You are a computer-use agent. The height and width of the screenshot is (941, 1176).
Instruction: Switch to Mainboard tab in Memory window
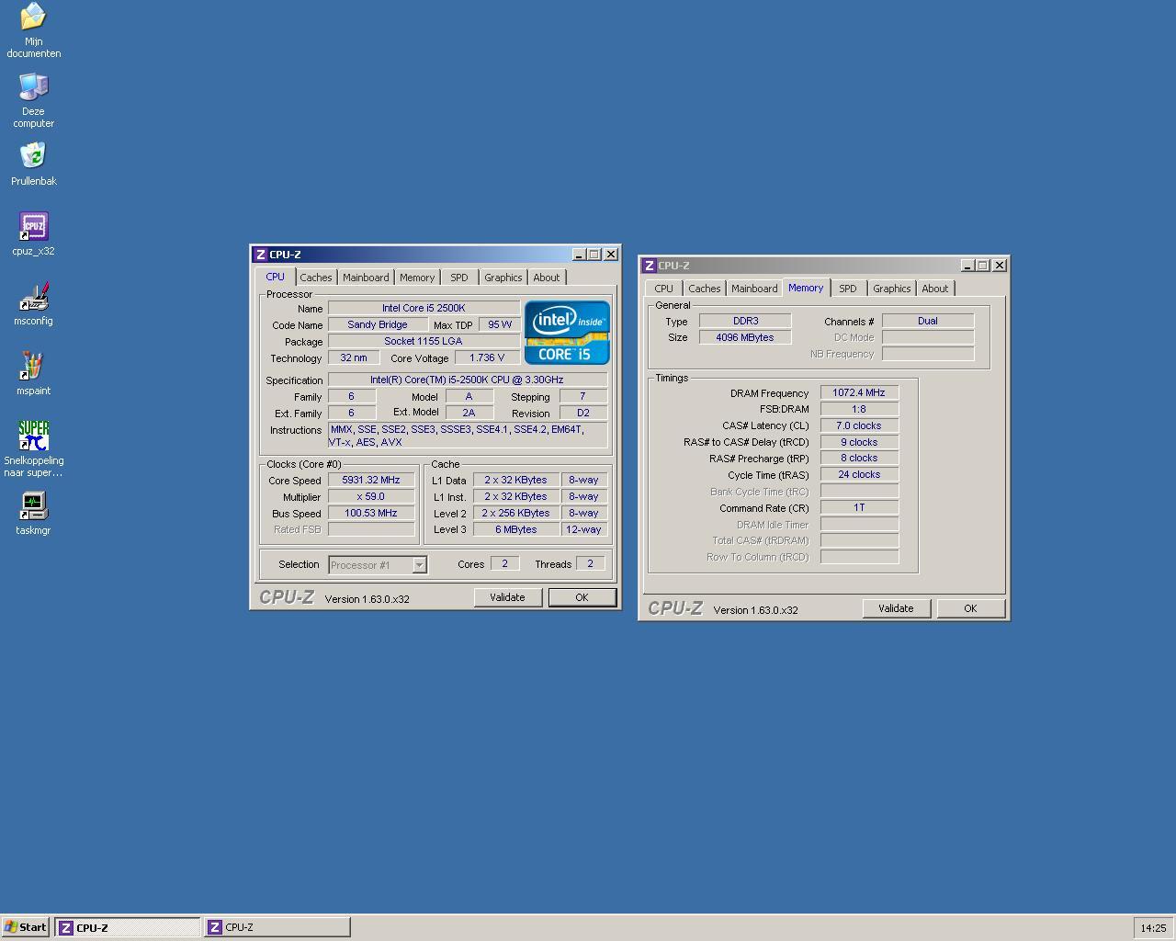point(754,289)
